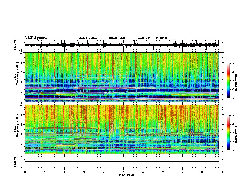Click the ch.1 voltage waveform trace panel
Viewport: 250px width, 193px height.
tap(123, 45)
